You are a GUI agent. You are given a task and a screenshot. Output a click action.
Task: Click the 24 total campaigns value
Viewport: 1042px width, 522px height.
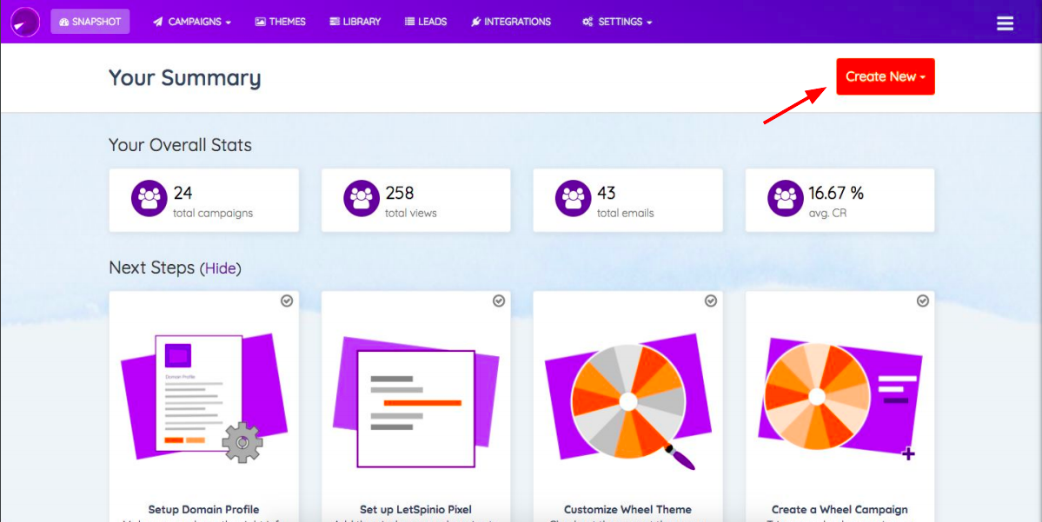click(x=183, y=194)
